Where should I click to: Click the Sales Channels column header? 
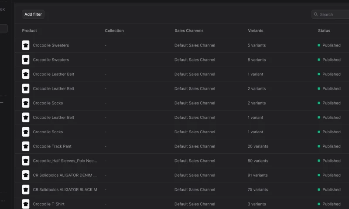(x=189, y=30)
